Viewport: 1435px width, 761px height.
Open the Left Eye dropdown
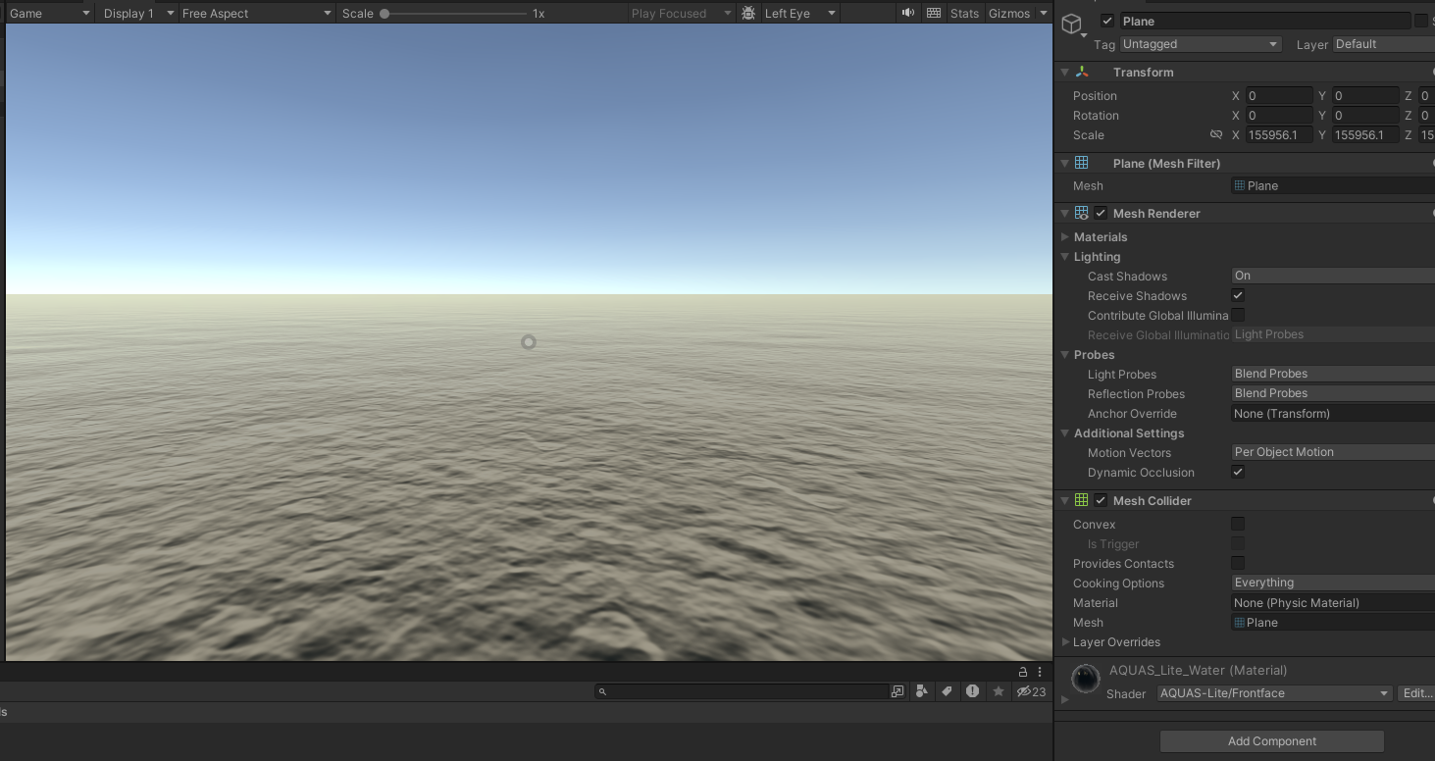[800, 13]
